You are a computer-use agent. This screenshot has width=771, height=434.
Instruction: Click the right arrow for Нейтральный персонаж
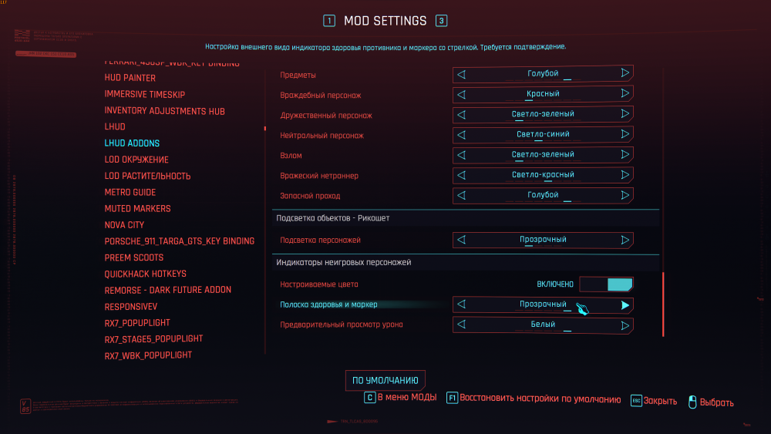(x=625, y=134)
